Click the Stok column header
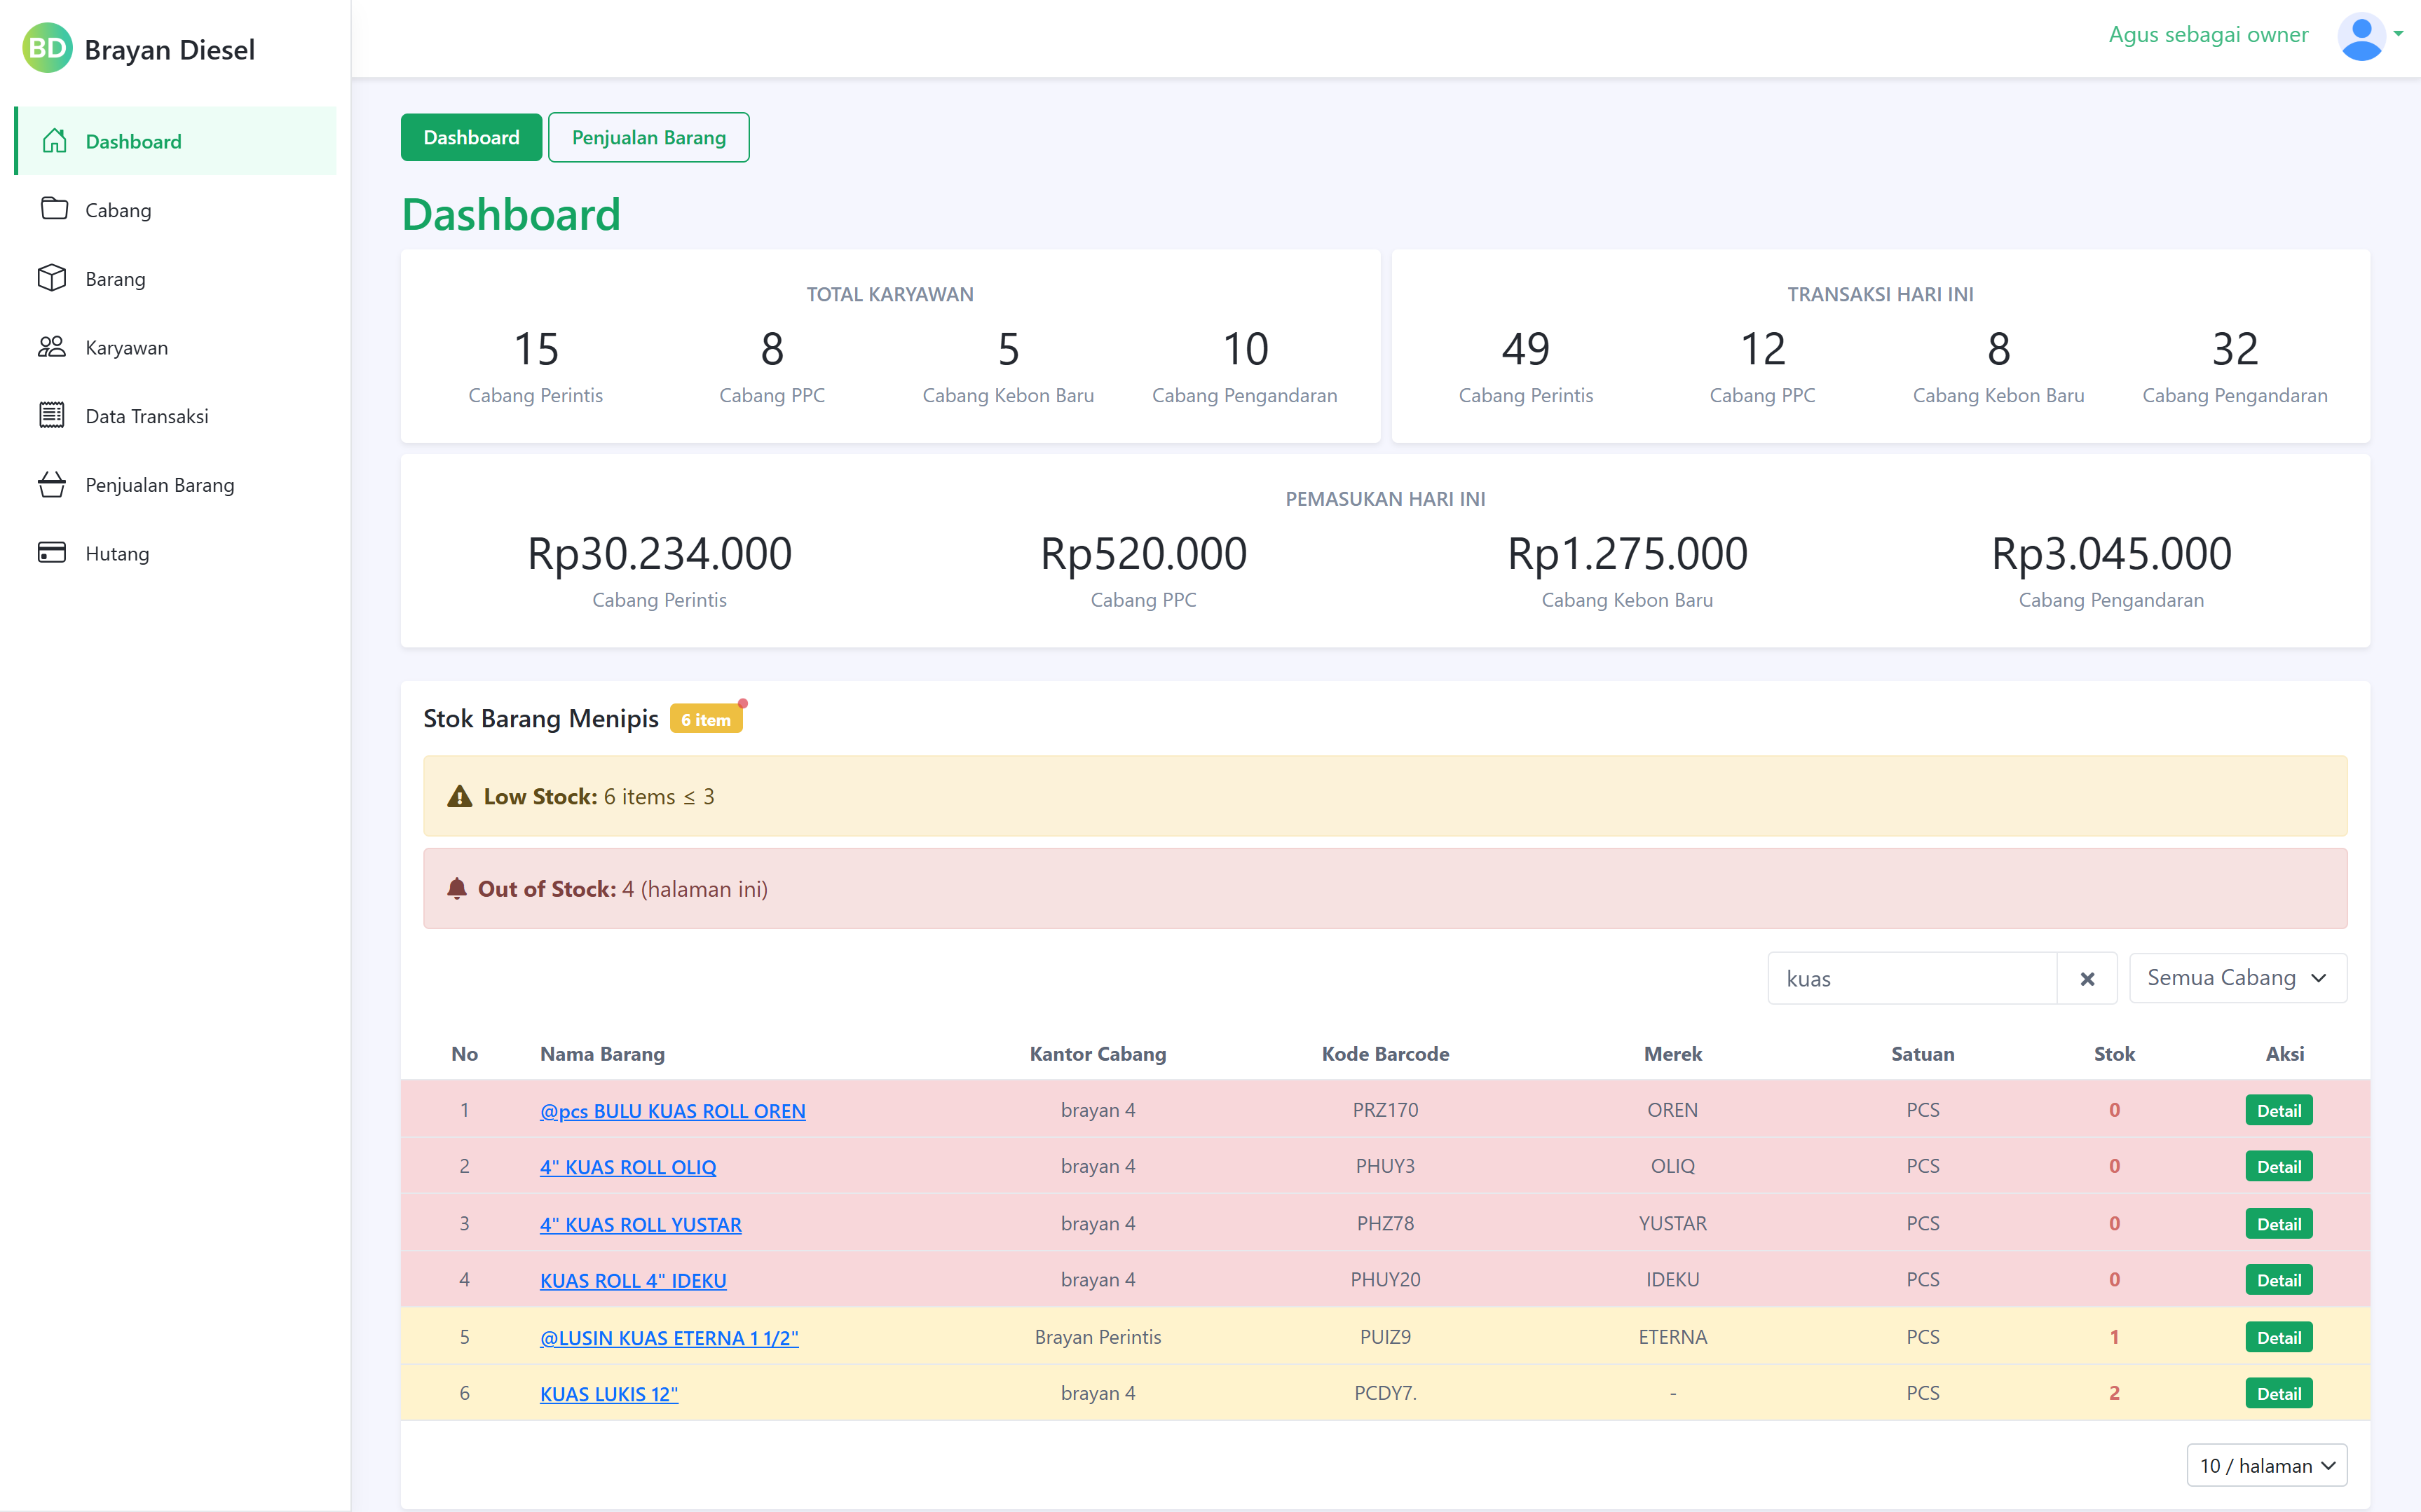Viewport: 2421px width, 1512px height. pyautogui.click(x=2114, y=1053)
